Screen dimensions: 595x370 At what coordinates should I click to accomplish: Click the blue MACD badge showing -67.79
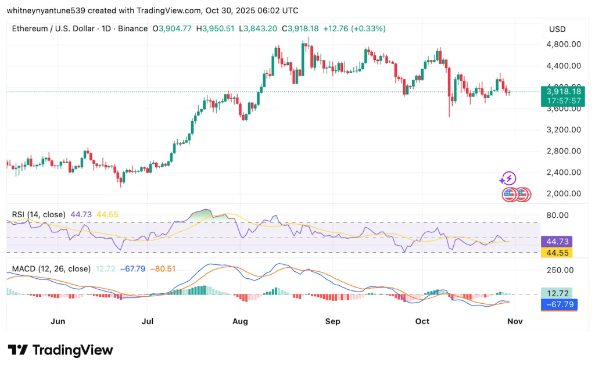(558, 304)
